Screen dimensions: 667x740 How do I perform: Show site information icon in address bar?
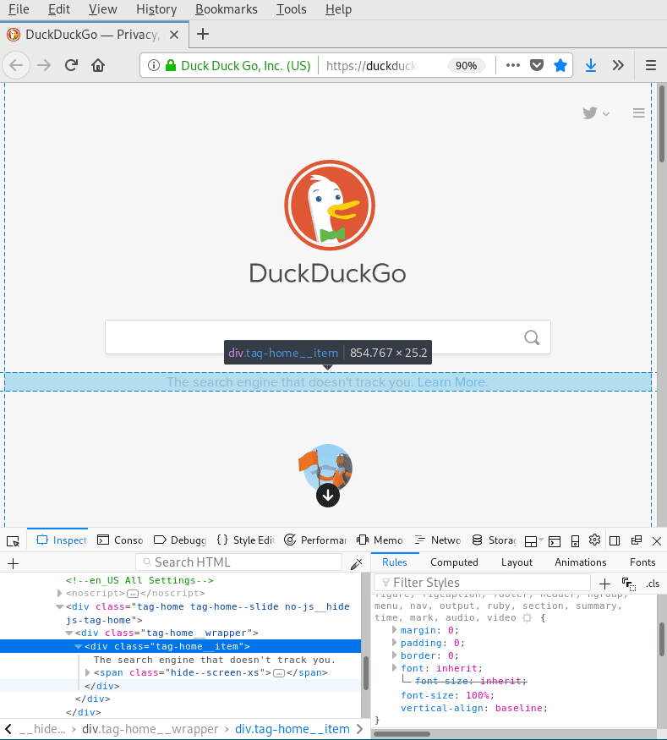click(154, 65)
